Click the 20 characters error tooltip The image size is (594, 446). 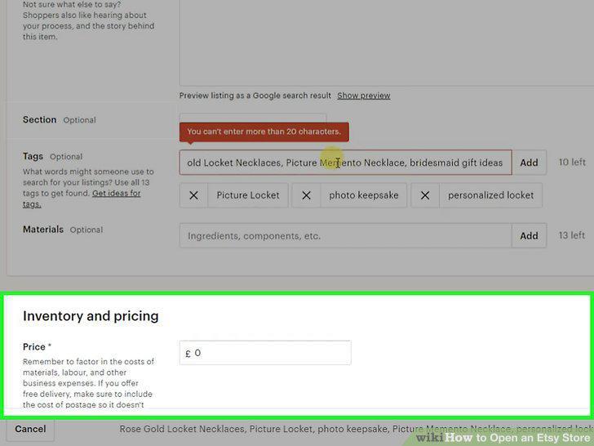click(x=264, y=132)
